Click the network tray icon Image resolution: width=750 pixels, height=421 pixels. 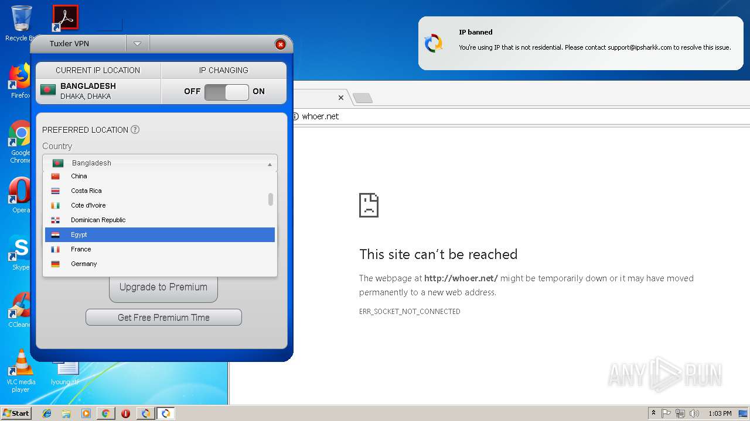680,413
